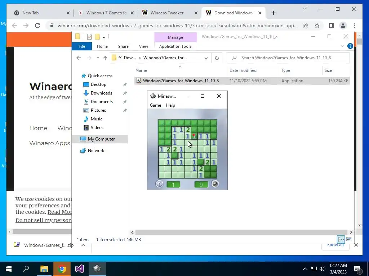
Task: Bookmark this page with the star icon
Action: click(x=317, y=26)
